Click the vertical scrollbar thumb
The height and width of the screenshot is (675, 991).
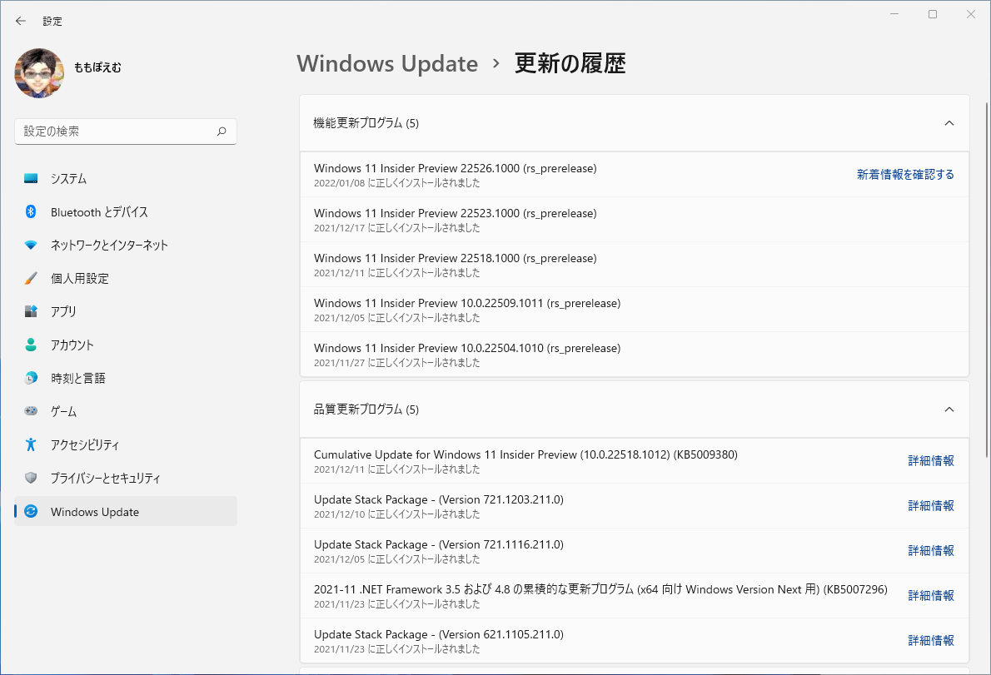(987, 280)
